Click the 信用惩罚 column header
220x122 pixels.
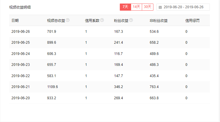coord(192,21)
